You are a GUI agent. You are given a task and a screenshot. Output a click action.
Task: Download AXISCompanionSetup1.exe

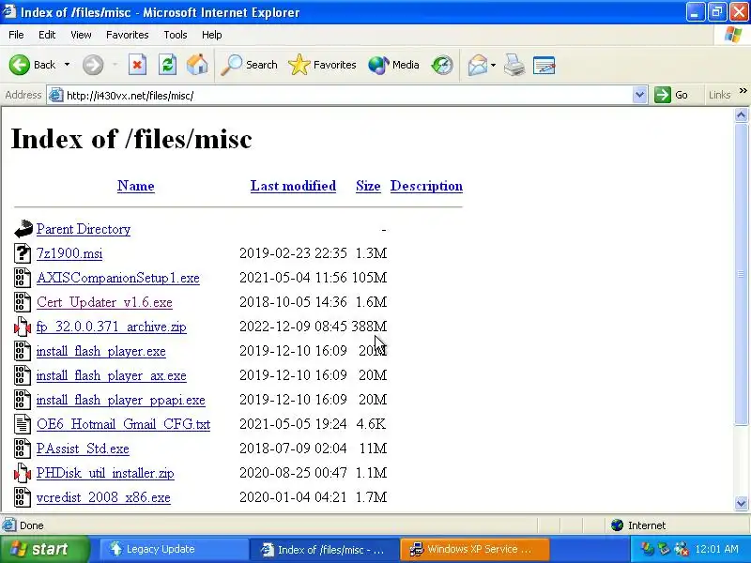(x=118, y=278)
